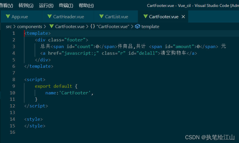The height and width of the screenshot is (143, 239).
Task: Open the 转到(G) menu
Action: pos(26,5)
